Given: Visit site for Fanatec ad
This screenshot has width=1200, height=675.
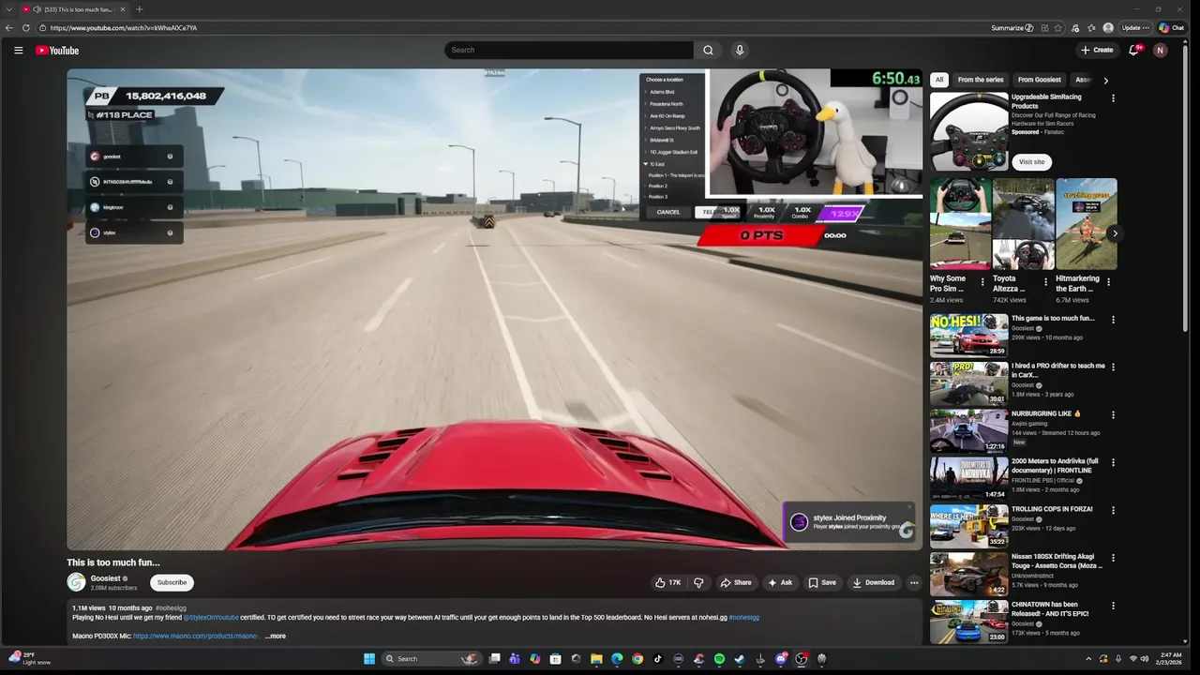Looking at the screenshot, I should point(1031,162).
